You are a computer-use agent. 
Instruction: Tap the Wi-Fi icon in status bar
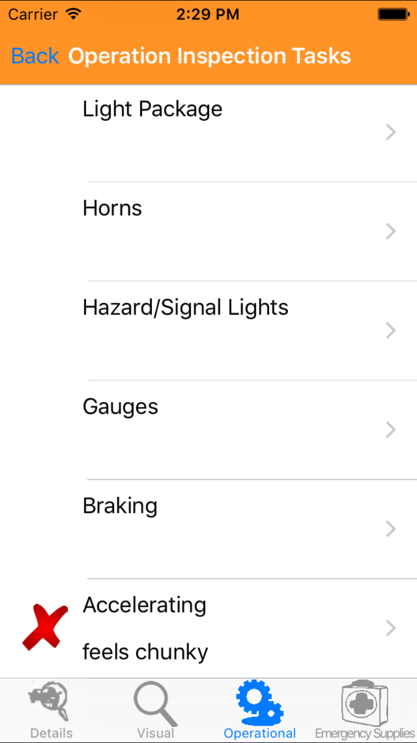[73, 14]
